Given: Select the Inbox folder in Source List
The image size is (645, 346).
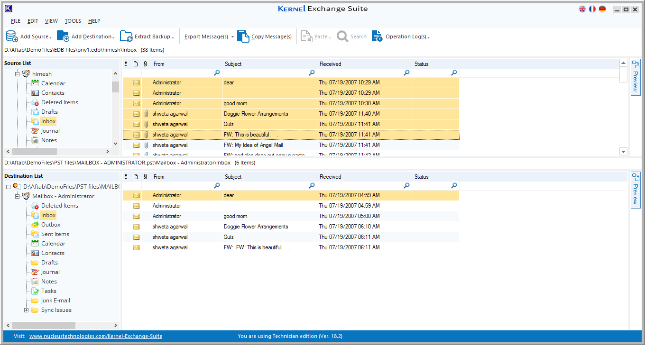Looking at the screenshot, I should tap(48, 121).
